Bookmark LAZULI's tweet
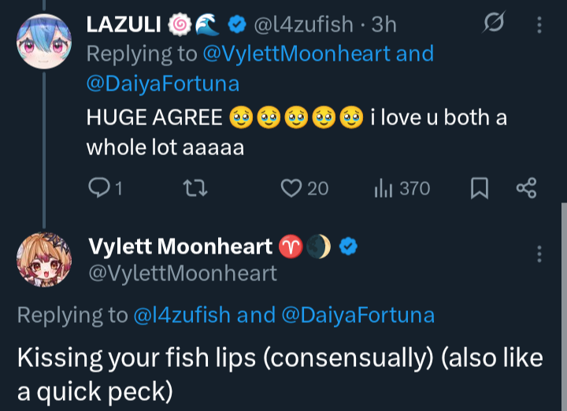567x411 pixels. coord(479,188)
